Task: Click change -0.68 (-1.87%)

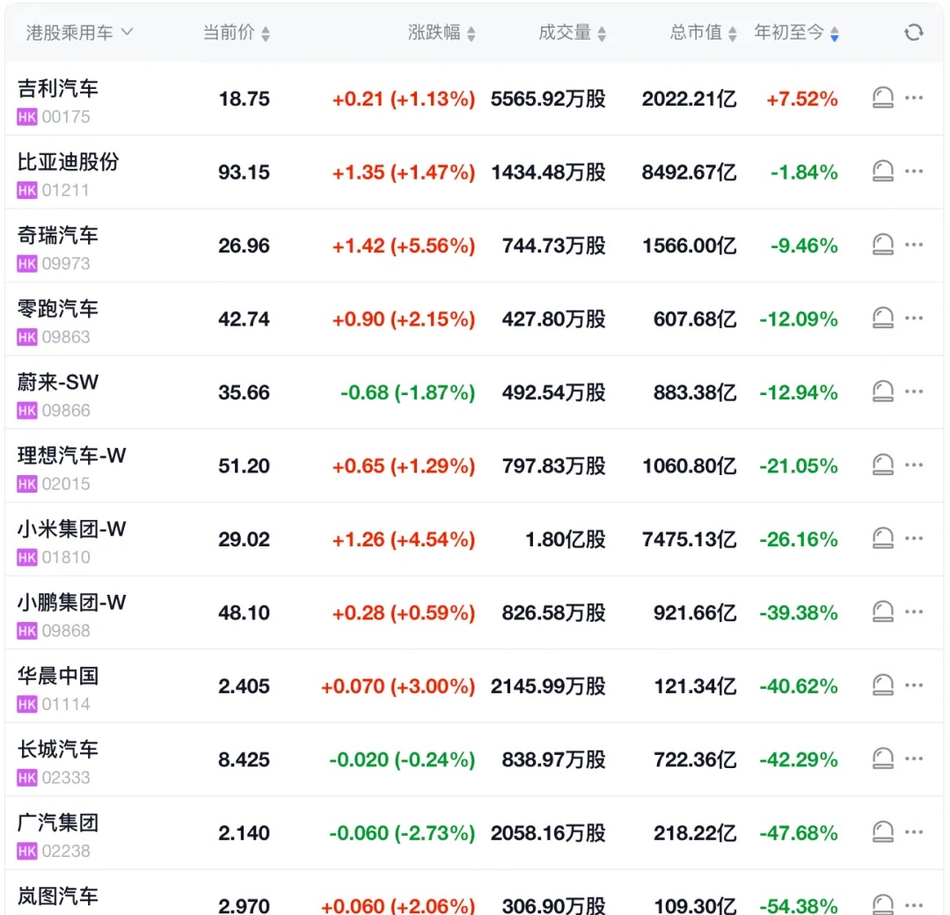Action: [x=408, y=392]
